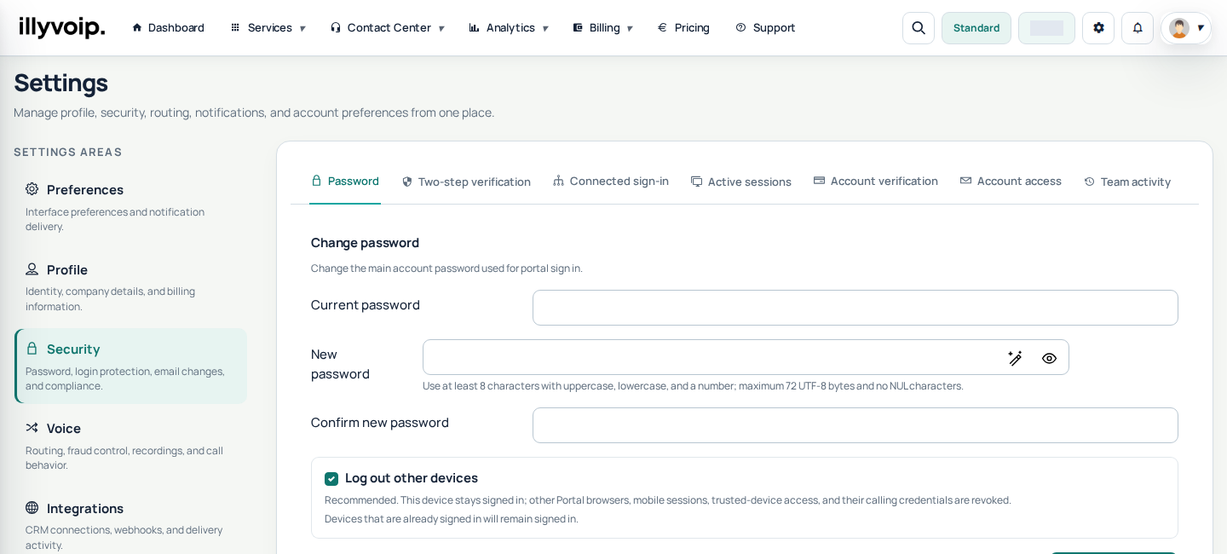Open the Voice settings area
Screen dimensions: 1227x554
(x=130, y=446)
